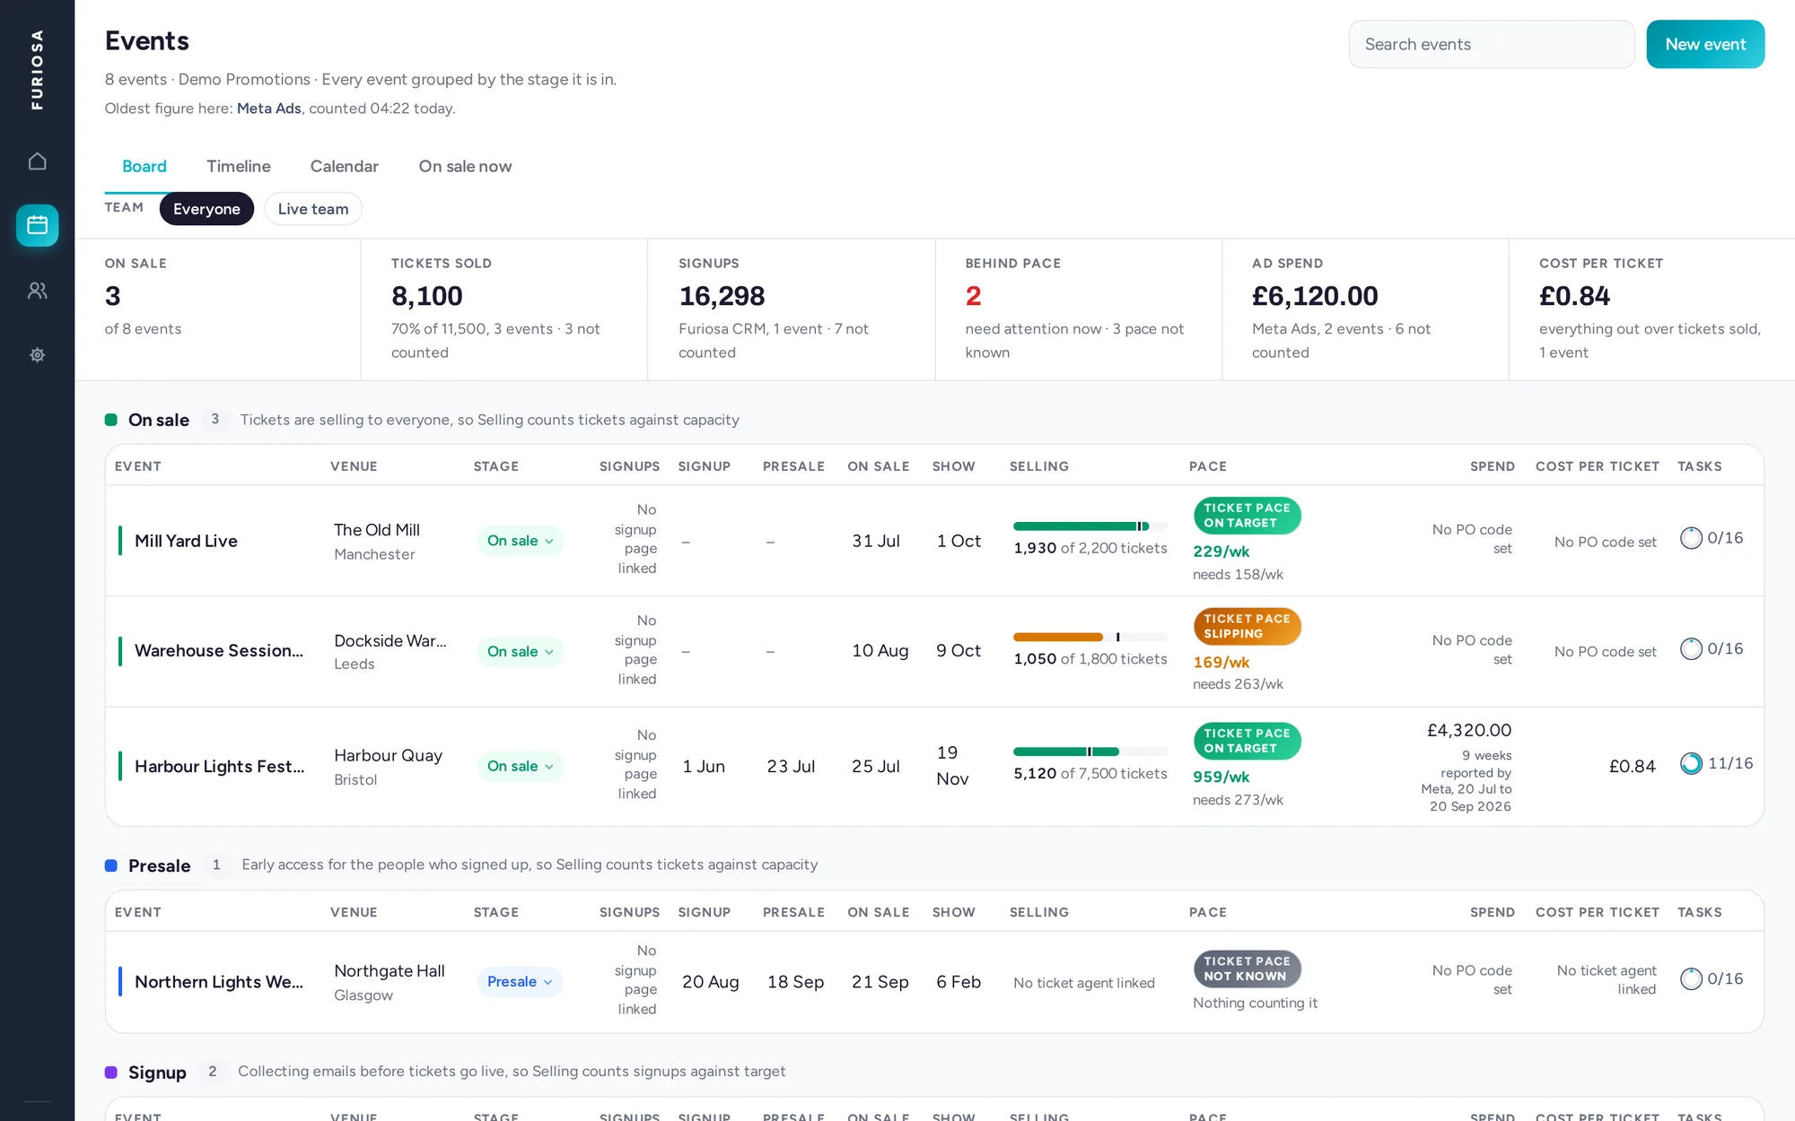Viewport: 1795px width, 1121px height.
Task: Open stage dropdown for Warehouse Sessions
Action: tap(521, 651)
